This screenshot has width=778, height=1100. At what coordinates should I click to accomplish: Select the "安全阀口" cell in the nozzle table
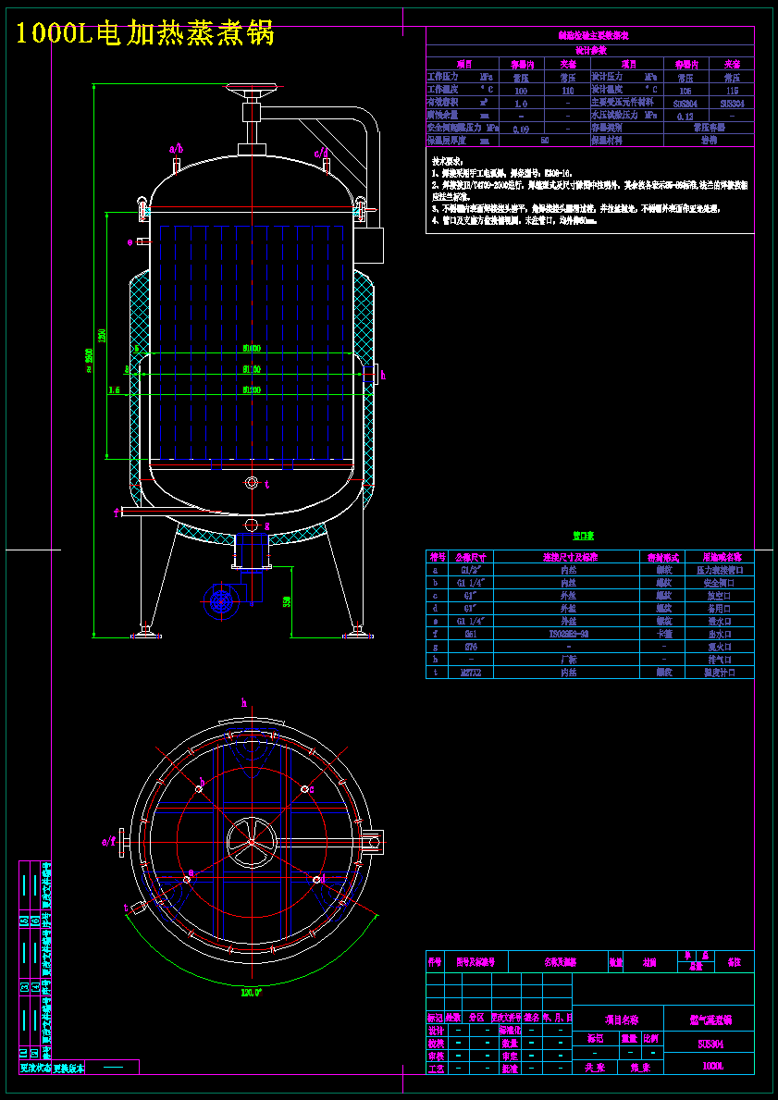(x=718, y=583)
